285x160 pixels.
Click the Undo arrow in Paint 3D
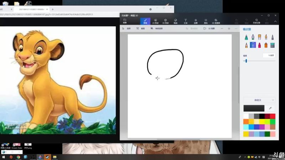pos(247,21)
